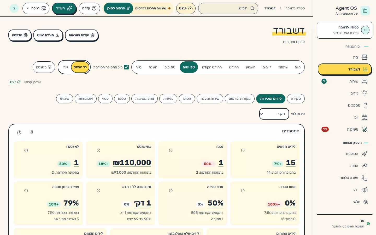Switch to סקירה tab
Viewport: 376px width, 235px height.
(296, 99)
